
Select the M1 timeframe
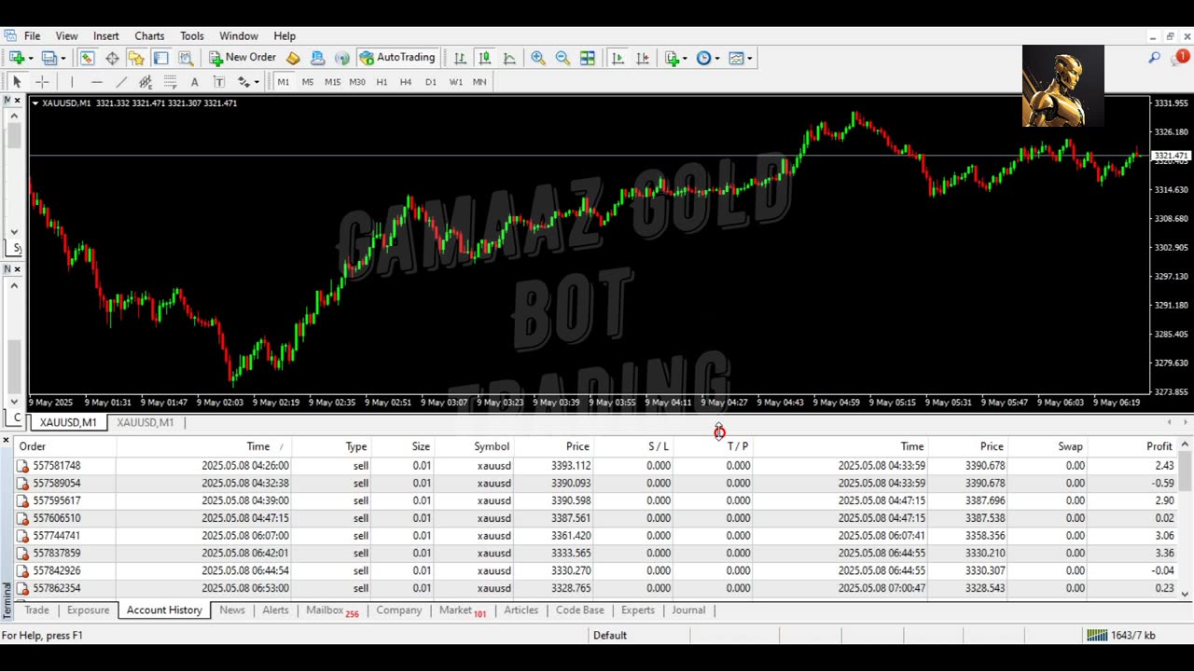(x=284, y=82)
